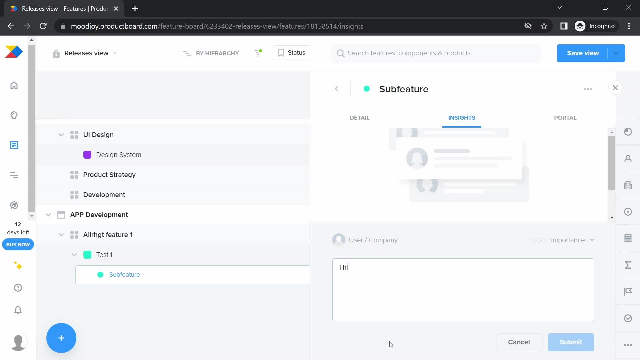Open the Portal compass icon in sidebar
This screenshot has height=360, width=640.
tap(14, 205)
